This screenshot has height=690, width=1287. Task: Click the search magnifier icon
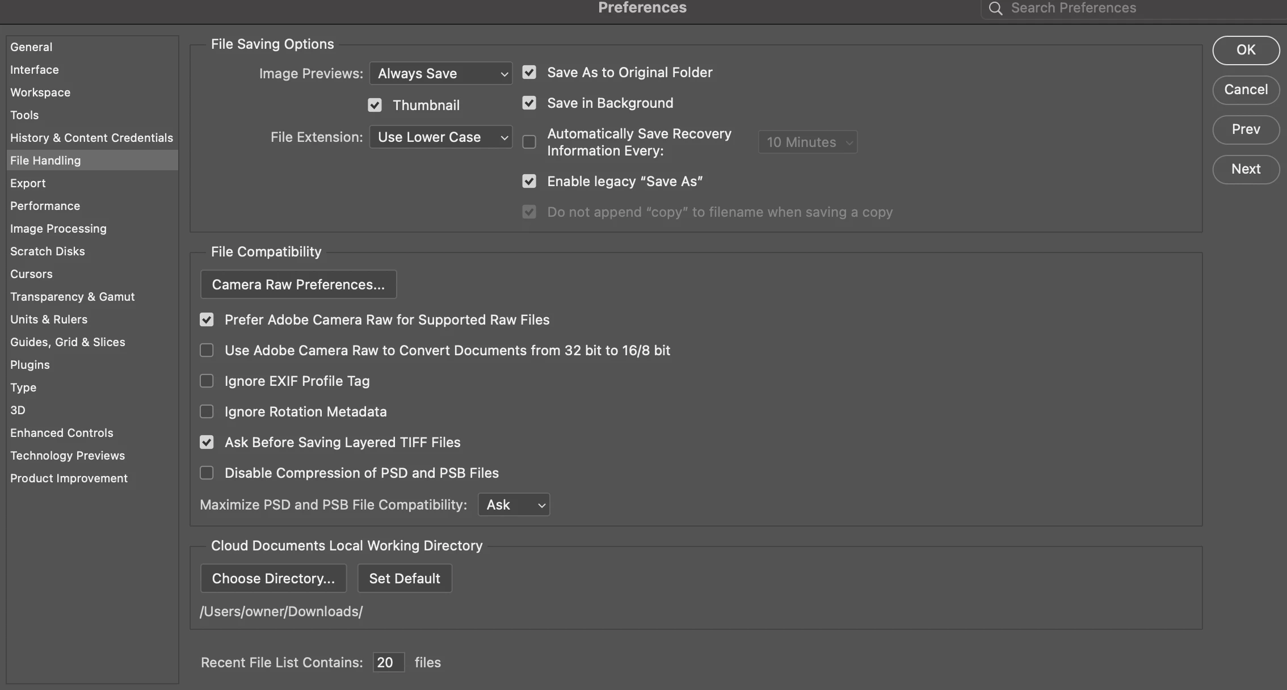pyautogui.click(x=995, y=8)
